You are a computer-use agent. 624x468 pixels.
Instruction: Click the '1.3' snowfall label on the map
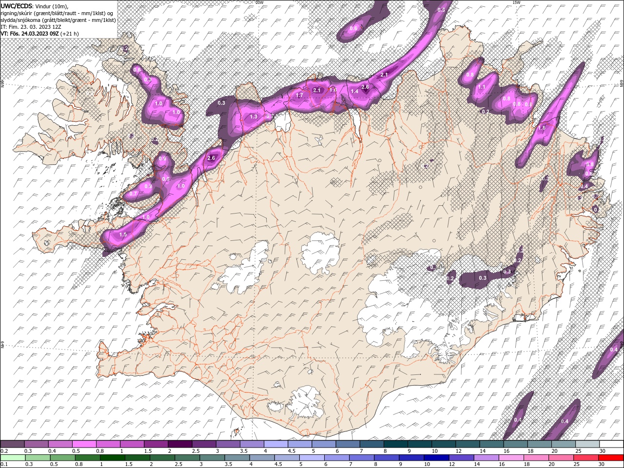tap(253, 117)
